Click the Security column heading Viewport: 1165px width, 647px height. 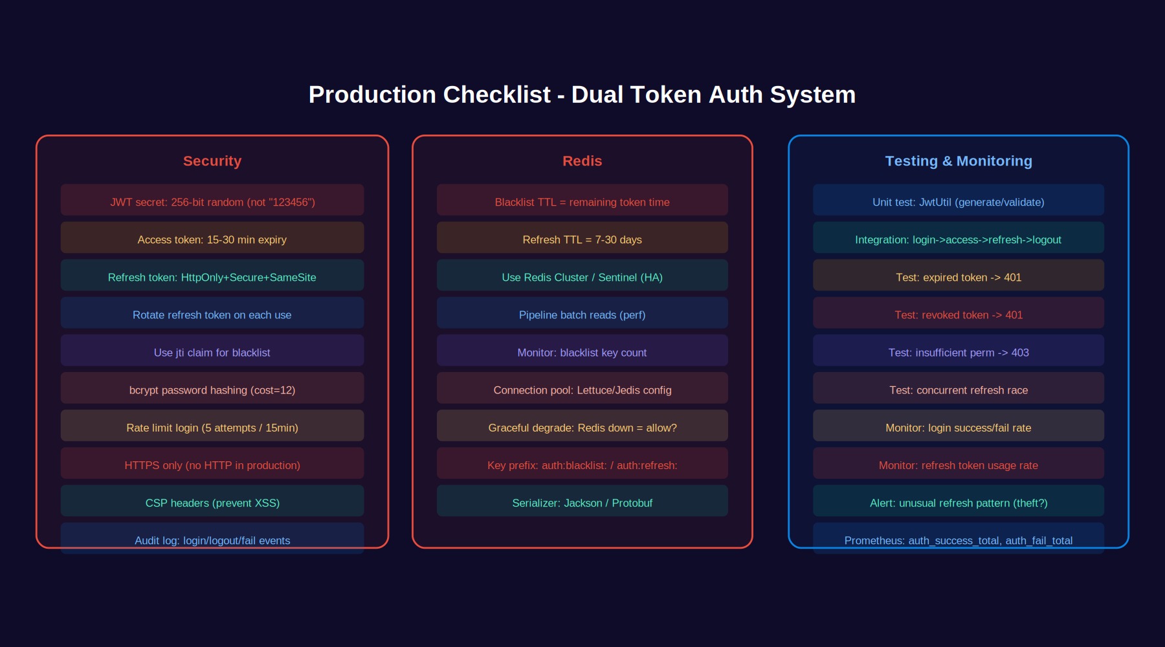click(x=212, y=161)
